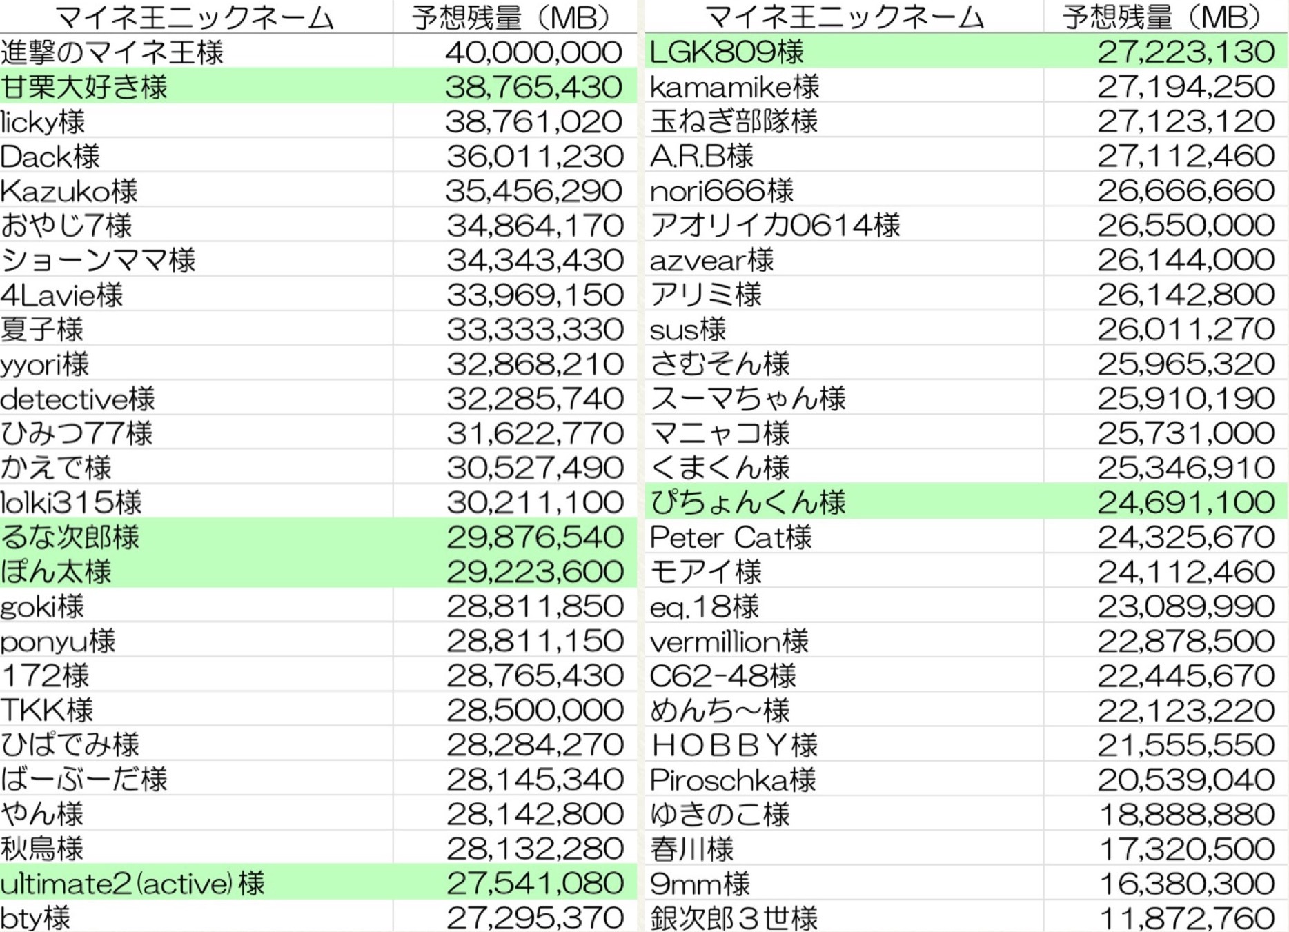Screen dimensions: 1289x932
Task: Select the Peter Cat様 nickname cell
Action: click(731, 537)
